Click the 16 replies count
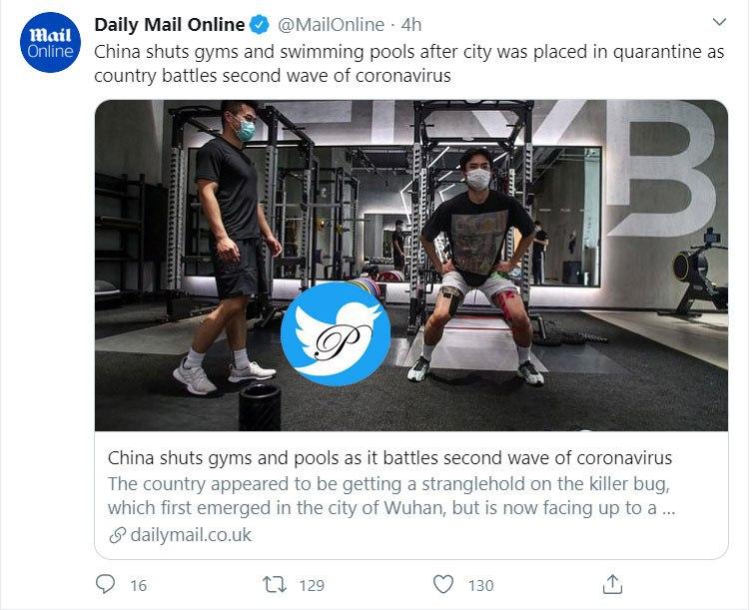Image resolution: width=753 pixels, height=610 pixels. coord(138,585)
